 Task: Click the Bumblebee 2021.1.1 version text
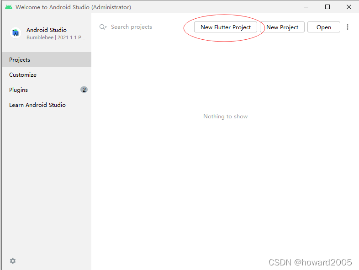56,37
